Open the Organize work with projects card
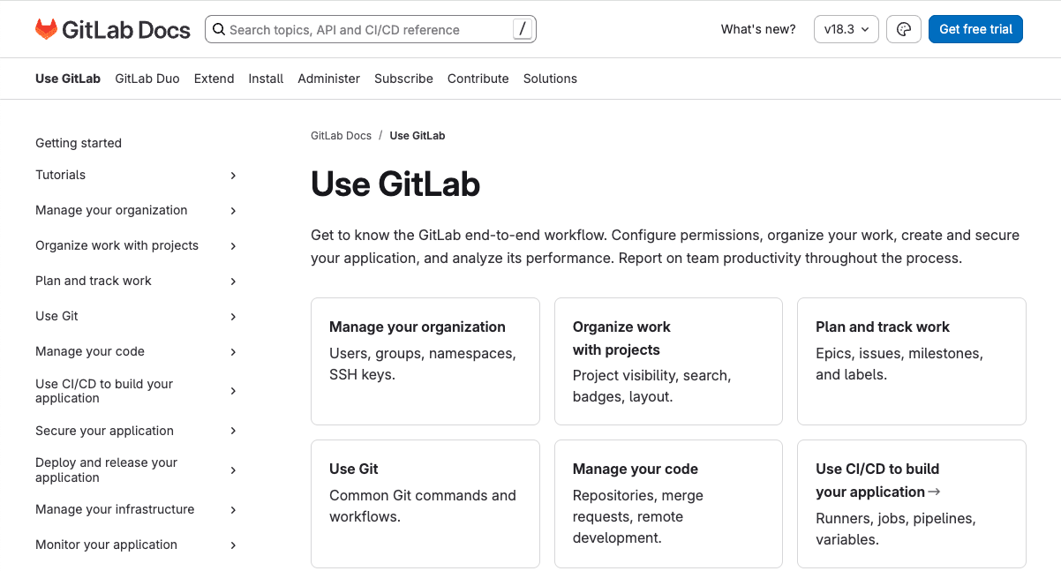This screenshot has width=1061, height=571. (668, 361)
